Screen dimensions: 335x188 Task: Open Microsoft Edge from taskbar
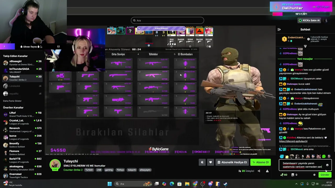pos(172,184)
